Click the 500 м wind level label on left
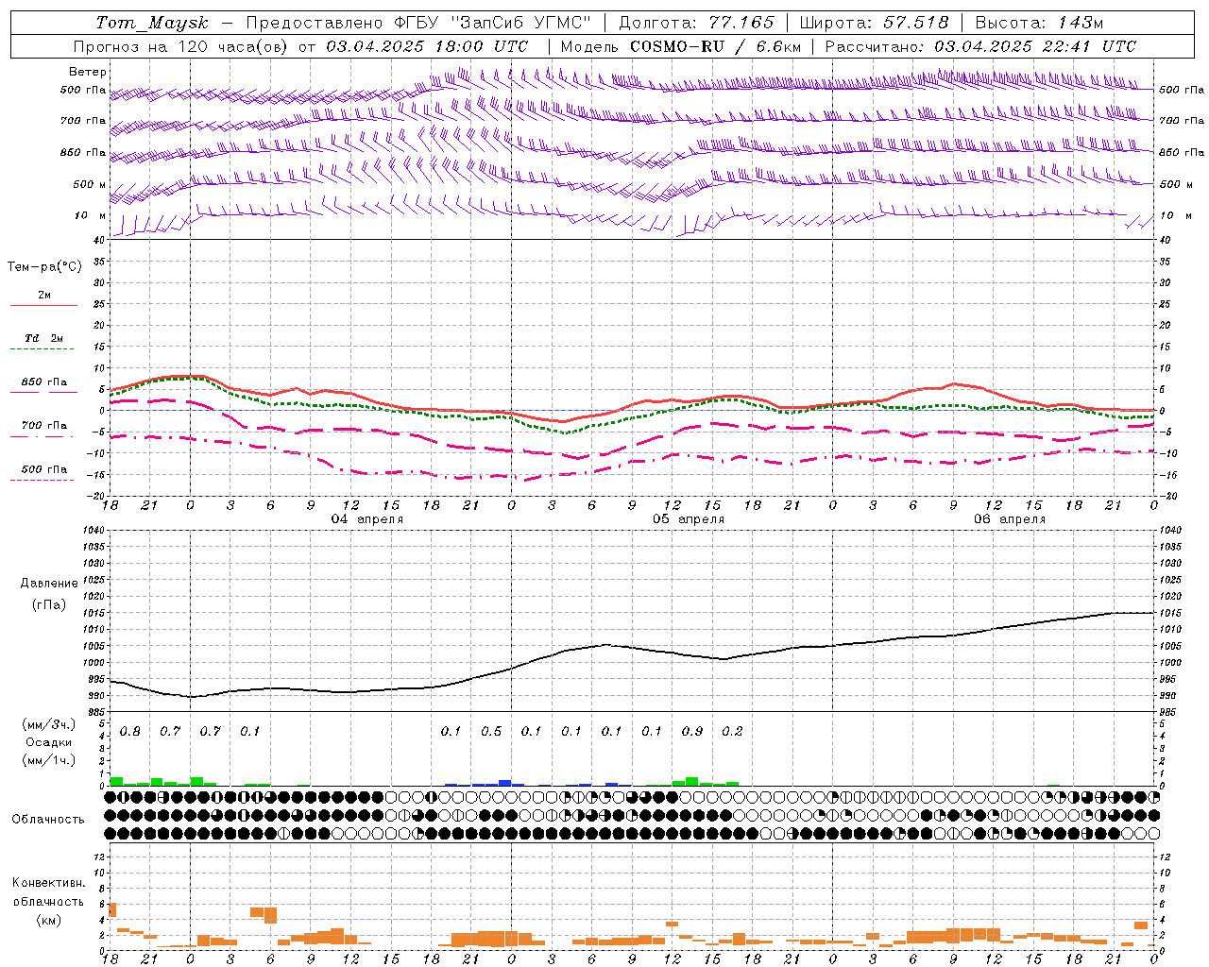 click(x=90, y=185)
